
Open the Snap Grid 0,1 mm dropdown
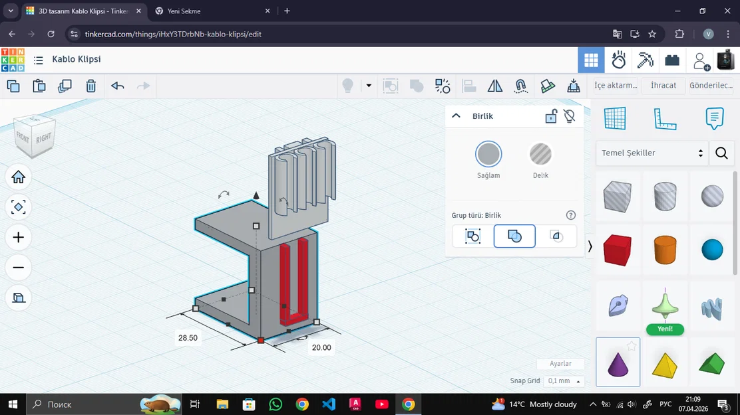point(564,381)
